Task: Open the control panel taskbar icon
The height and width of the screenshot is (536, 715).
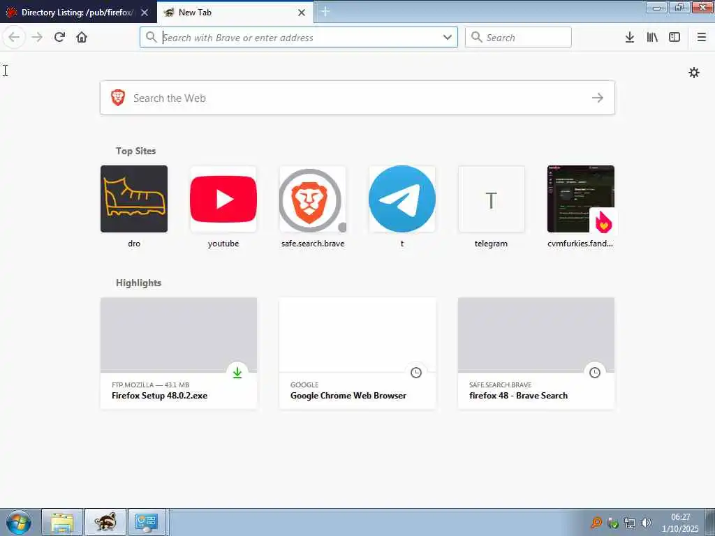Action: pos(147,522)
